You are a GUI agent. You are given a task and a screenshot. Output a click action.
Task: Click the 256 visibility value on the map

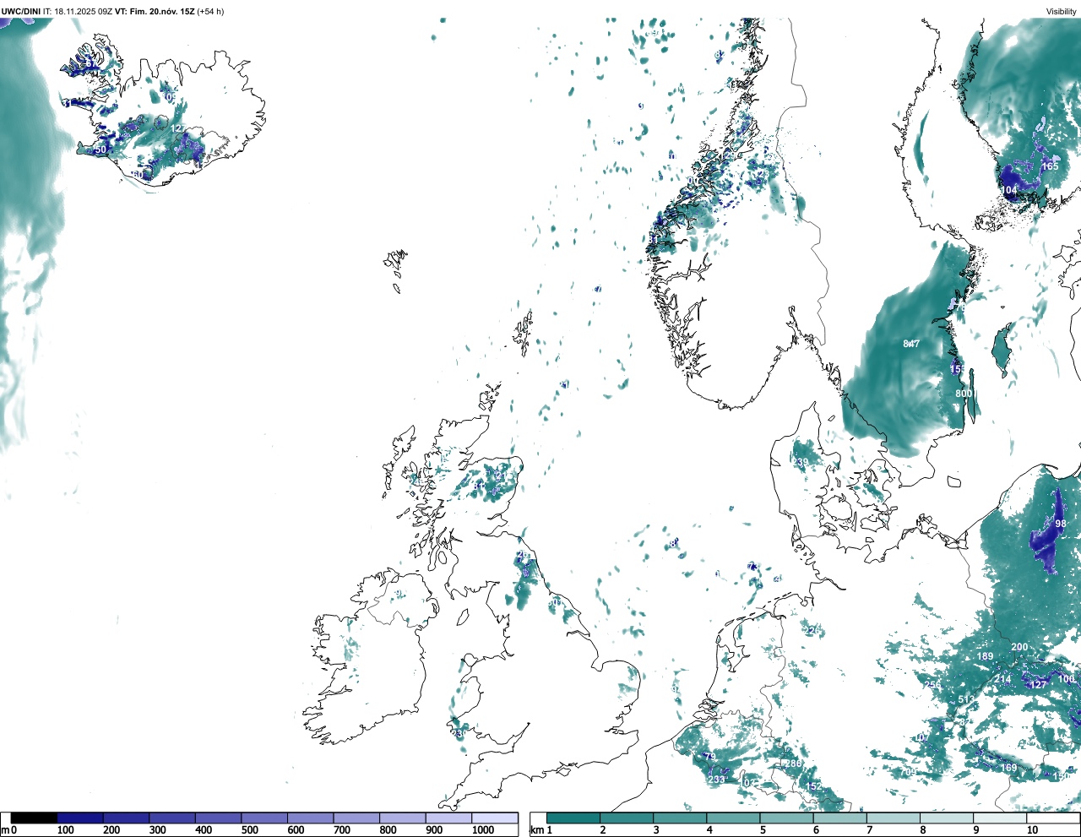932,685
